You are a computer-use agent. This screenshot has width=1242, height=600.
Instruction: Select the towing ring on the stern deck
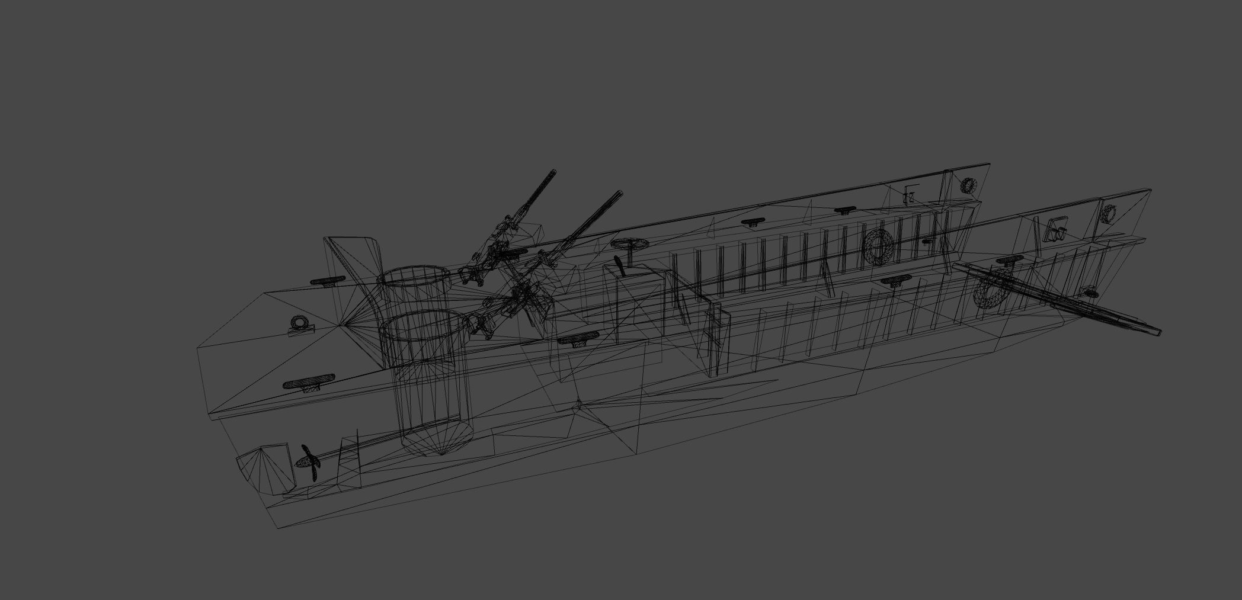click(299, 324)
